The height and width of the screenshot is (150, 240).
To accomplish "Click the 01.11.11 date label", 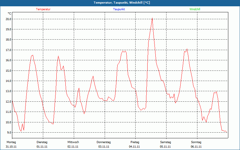I will (x=42, y=147).
